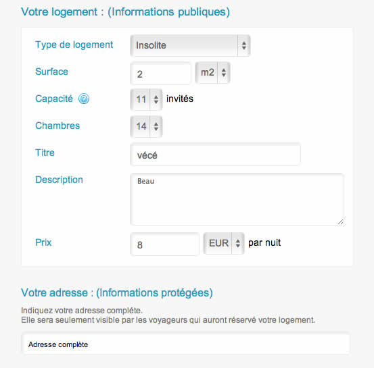This screenshot has width=374, height=368.
Task: Open the m2 surface unit dropdown
Action: point(212,73)
